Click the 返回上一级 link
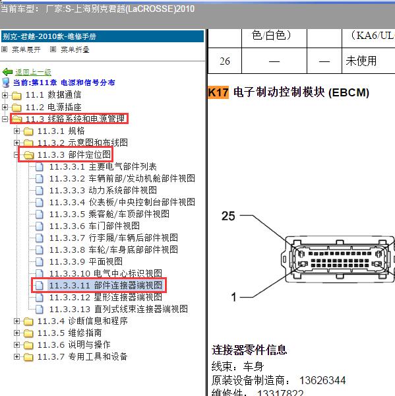Screen dimensions: 395x396 click(33, 72)
